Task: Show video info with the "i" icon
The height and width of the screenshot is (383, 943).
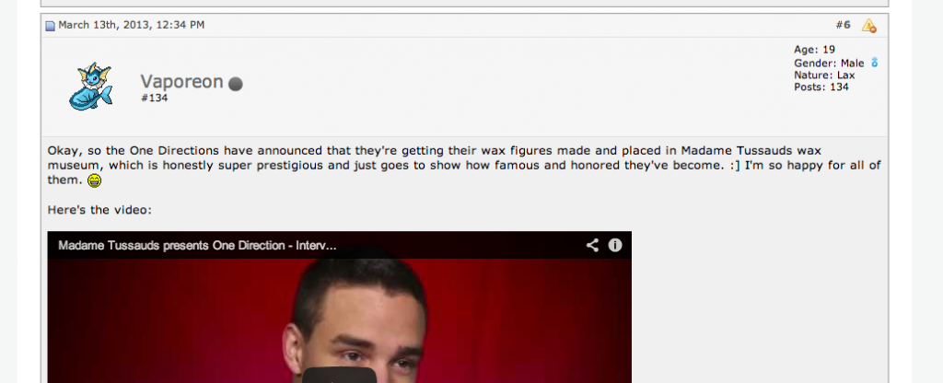Action: pyautogui.click(x=614, y=245)
